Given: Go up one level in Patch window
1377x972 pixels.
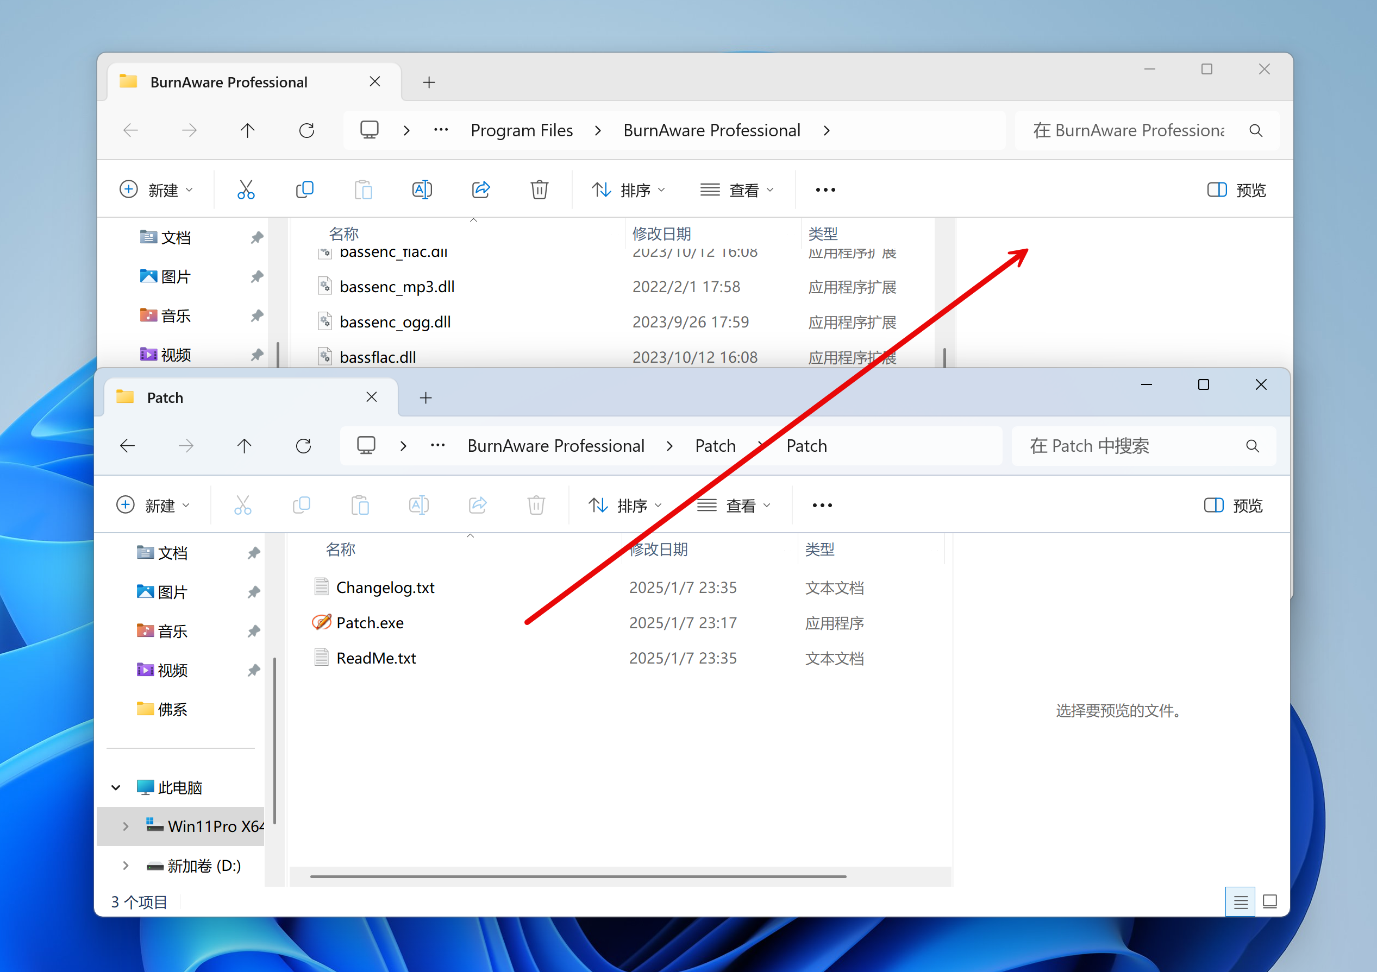Looking at the screenshot, I should 244,446.
